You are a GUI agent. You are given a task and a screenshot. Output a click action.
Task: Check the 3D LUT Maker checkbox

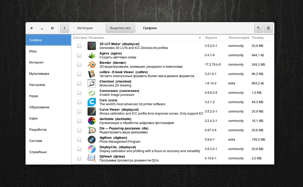[79, 46]
